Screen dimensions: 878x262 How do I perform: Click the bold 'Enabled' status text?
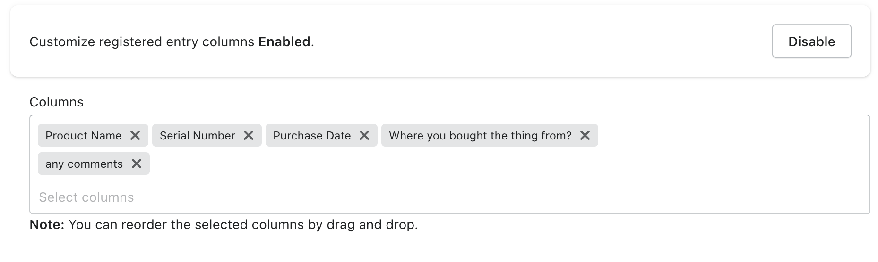click(284, 42)
